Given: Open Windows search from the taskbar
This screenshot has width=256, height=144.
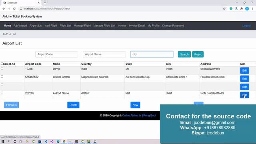Looking at the screenshot, I should pos(9,141).
